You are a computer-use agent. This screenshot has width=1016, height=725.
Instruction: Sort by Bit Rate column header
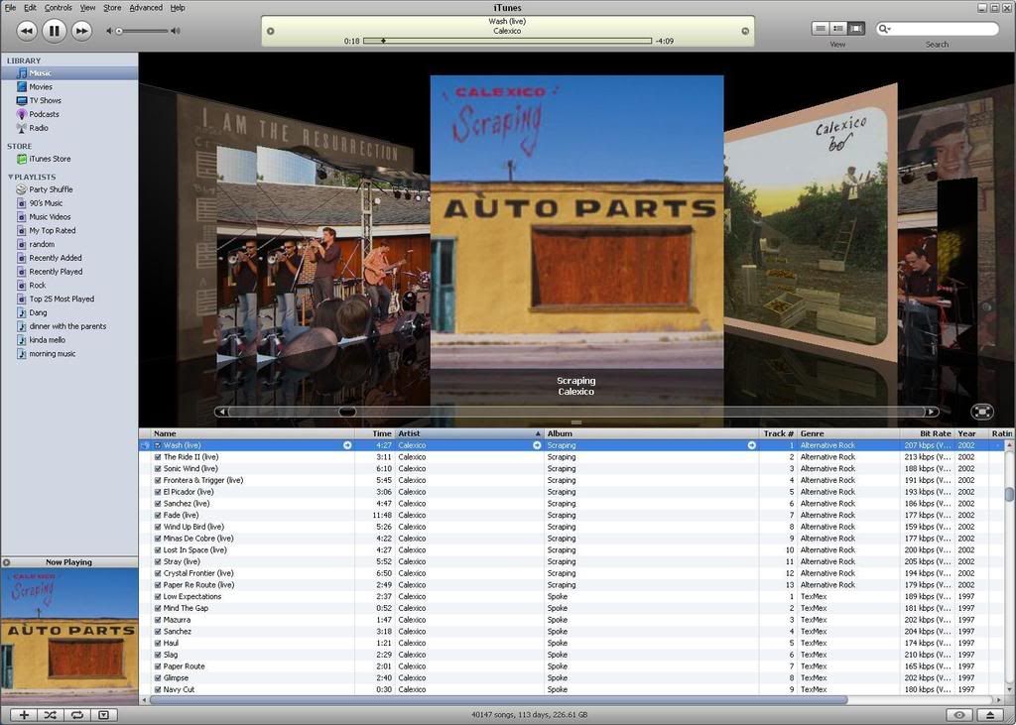pyautogui.click(x=928, y=433)
